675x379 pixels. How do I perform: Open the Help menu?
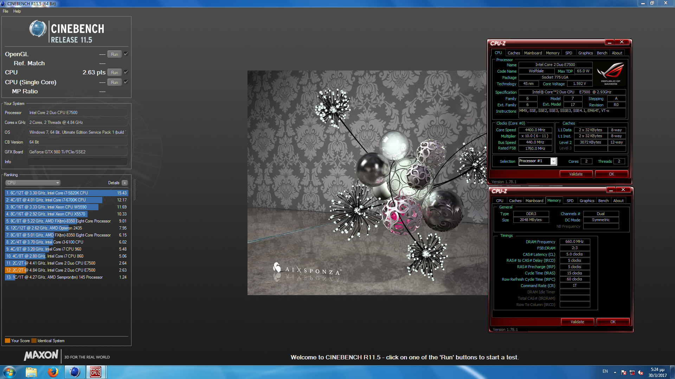[x=17, y=11]
